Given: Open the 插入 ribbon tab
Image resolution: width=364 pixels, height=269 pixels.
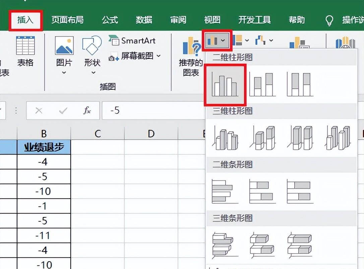Looking at the screenshot, I should pyautogui.click(x=25, y=20).
